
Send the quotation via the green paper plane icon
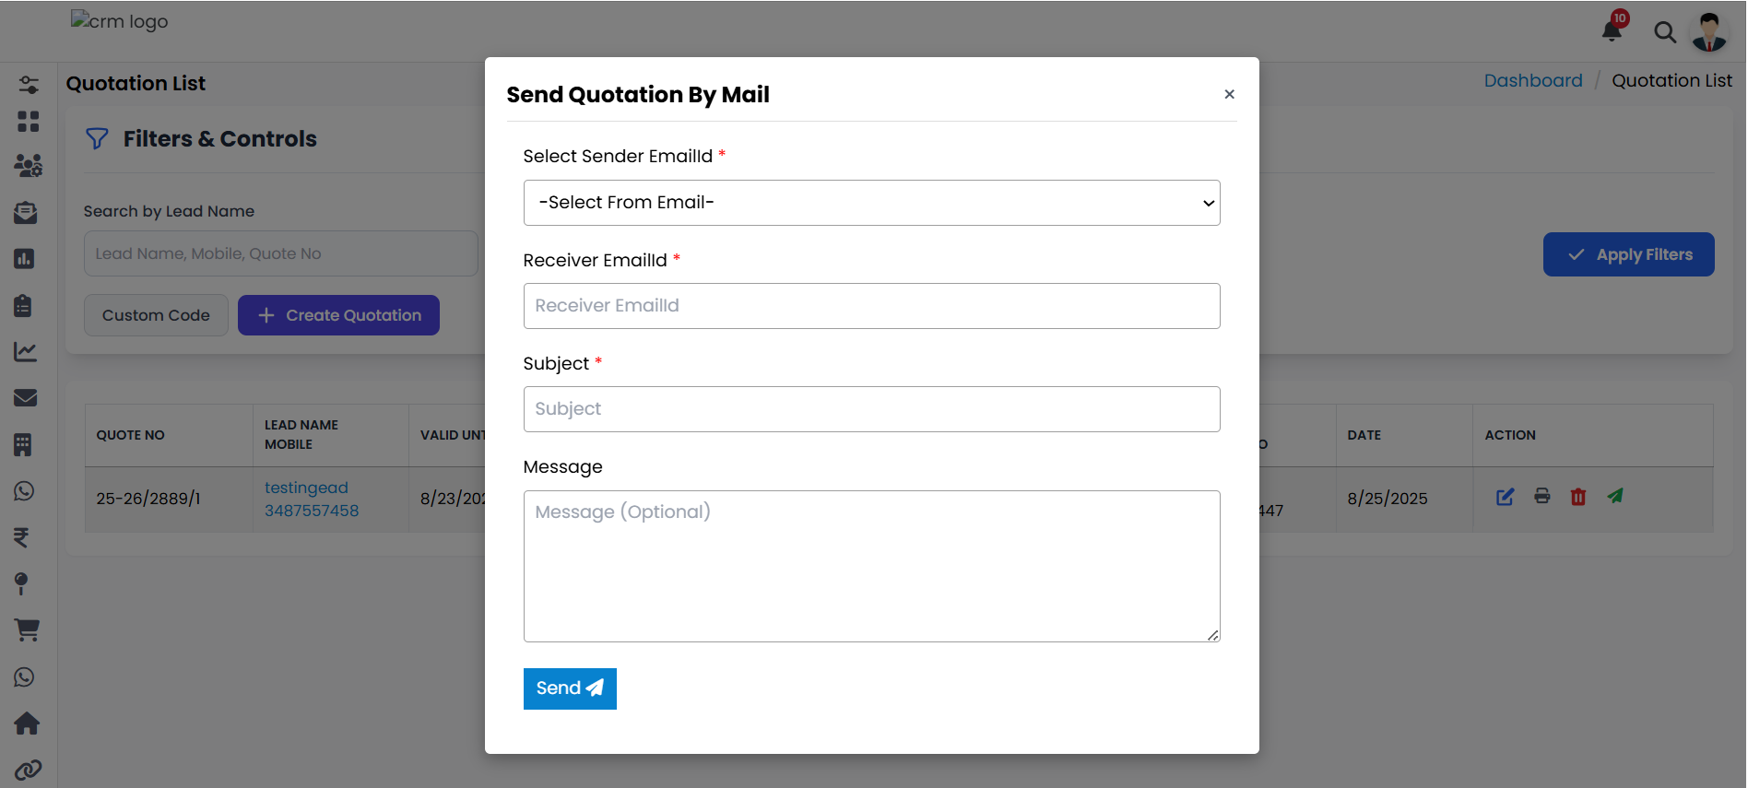coord(1615,497)
